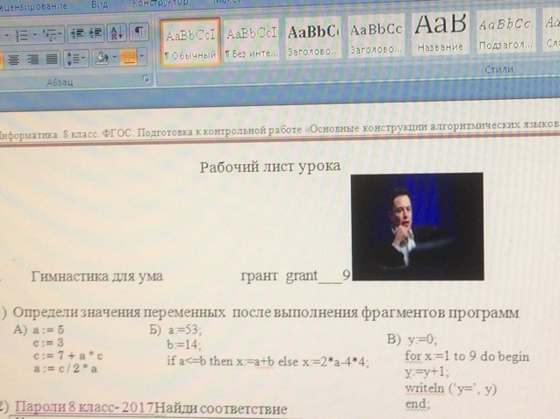Image resolution: width=560 pixels, height=419 pixels.
Task: Follow the Пароли 8 класс- 2017 link
Action: click(85, 408)
